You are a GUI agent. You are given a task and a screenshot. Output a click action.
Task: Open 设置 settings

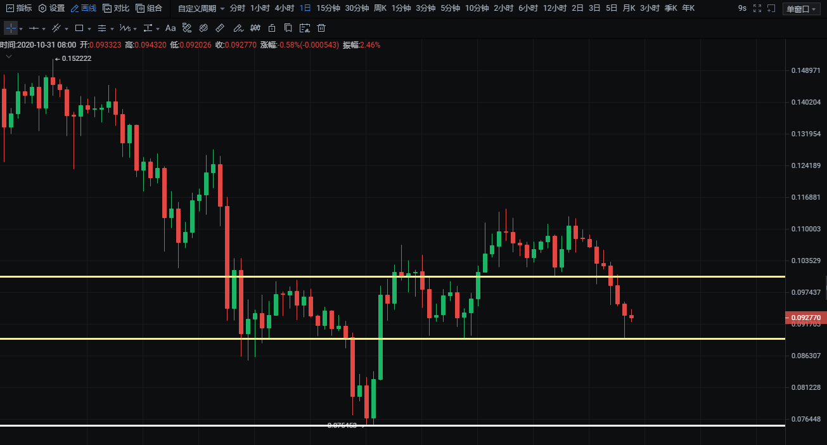(51, 8)
